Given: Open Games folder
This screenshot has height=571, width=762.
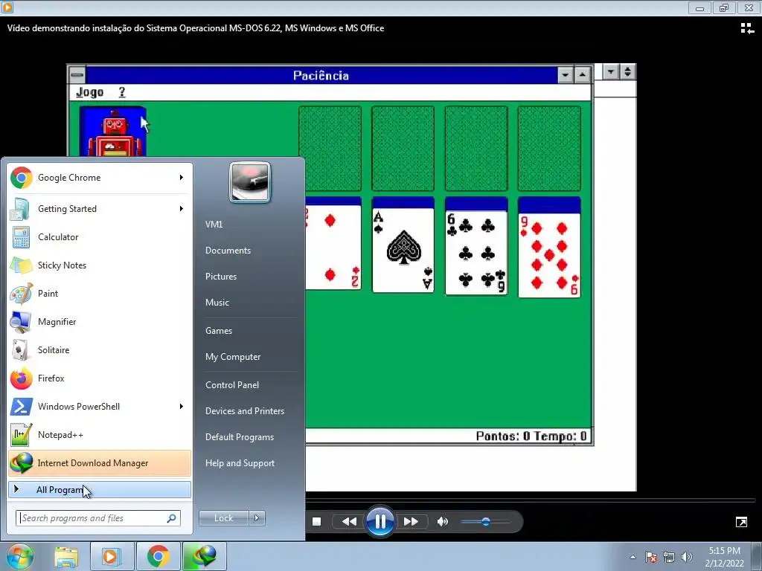Looking at the screenshot, I should (x=219, y=331).
